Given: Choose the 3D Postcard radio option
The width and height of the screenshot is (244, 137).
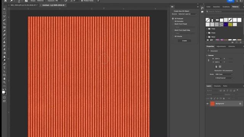Looking at the screenshot, I should pyautogui.click(x=173, y=19).
